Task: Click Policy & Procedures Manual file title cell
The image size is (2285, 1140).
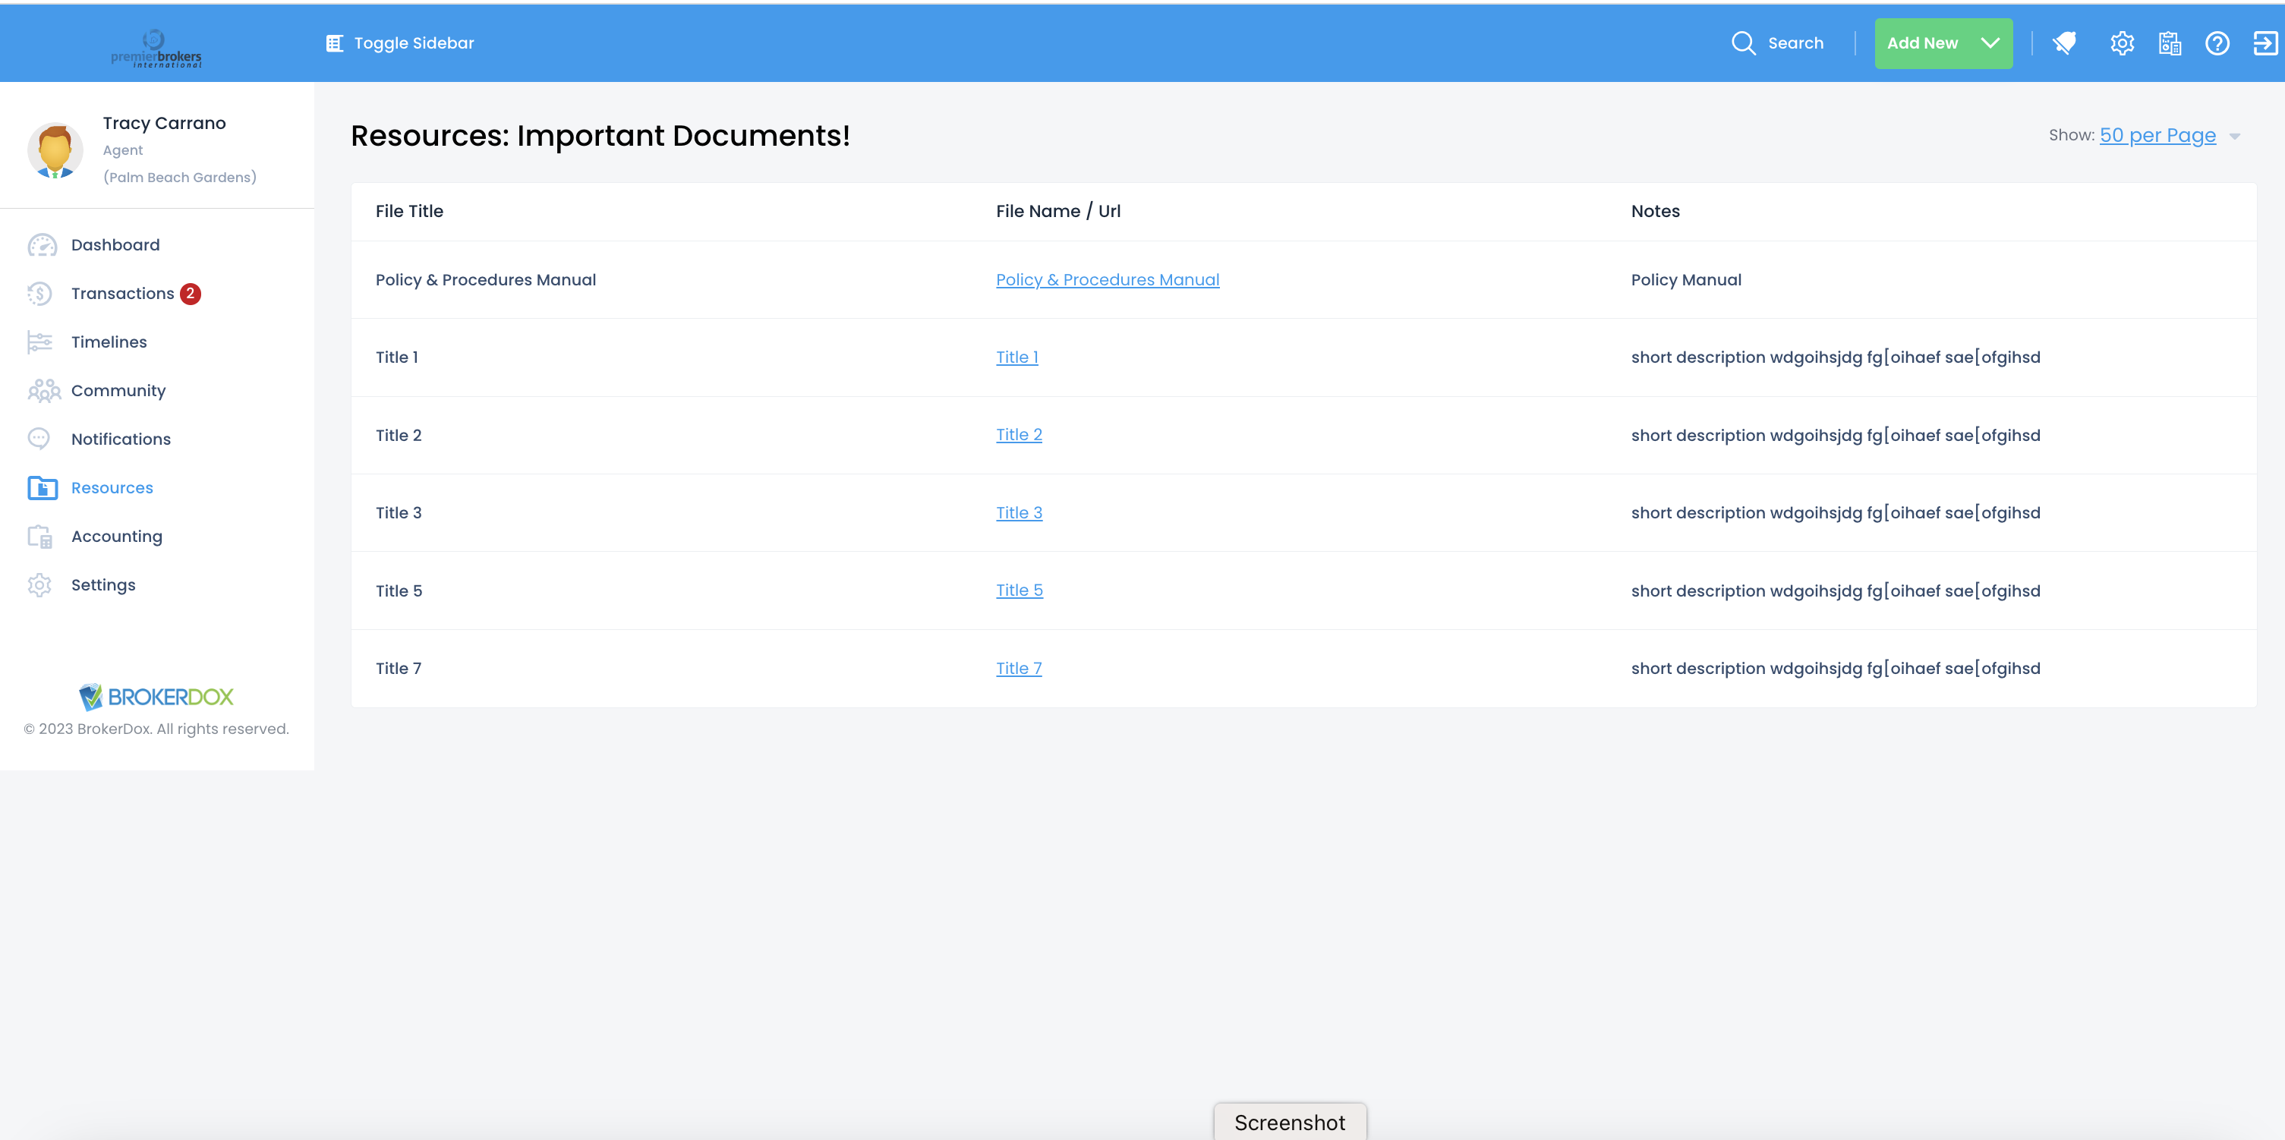Action: point(485,279)
